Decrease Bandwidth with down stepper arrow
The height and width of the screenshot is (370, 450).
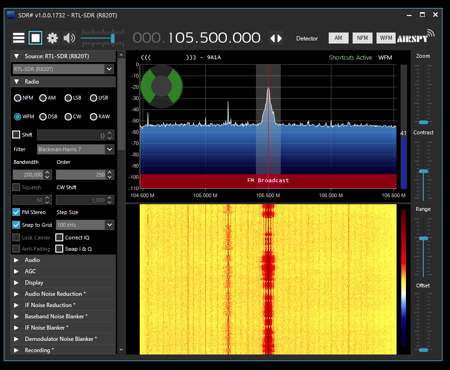point(48,177)
